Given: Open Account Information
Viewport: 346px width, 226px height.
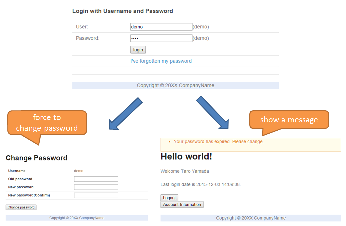Looking at the screenshot, I should 182,204.
